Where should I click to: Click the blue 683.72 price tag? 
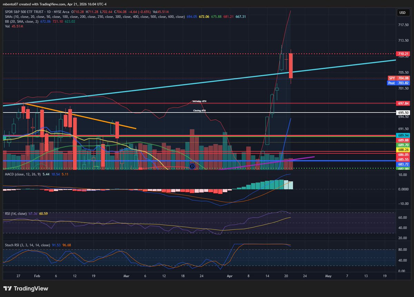tap(403, 165)
